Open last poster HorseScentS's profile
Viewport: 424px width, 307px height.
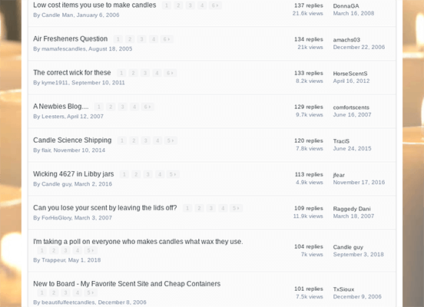click(x=350, y=74)
